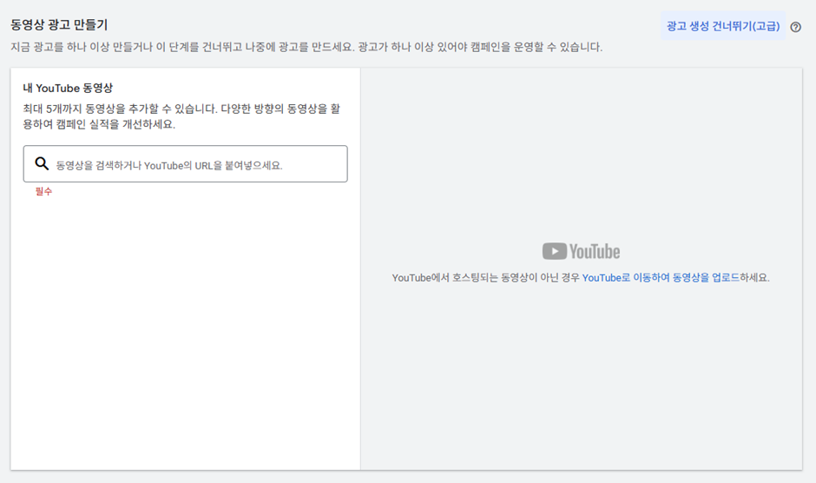816x483 pixels.
Task: Click the gray YouTube logo
Action: (x=581, y=251)
